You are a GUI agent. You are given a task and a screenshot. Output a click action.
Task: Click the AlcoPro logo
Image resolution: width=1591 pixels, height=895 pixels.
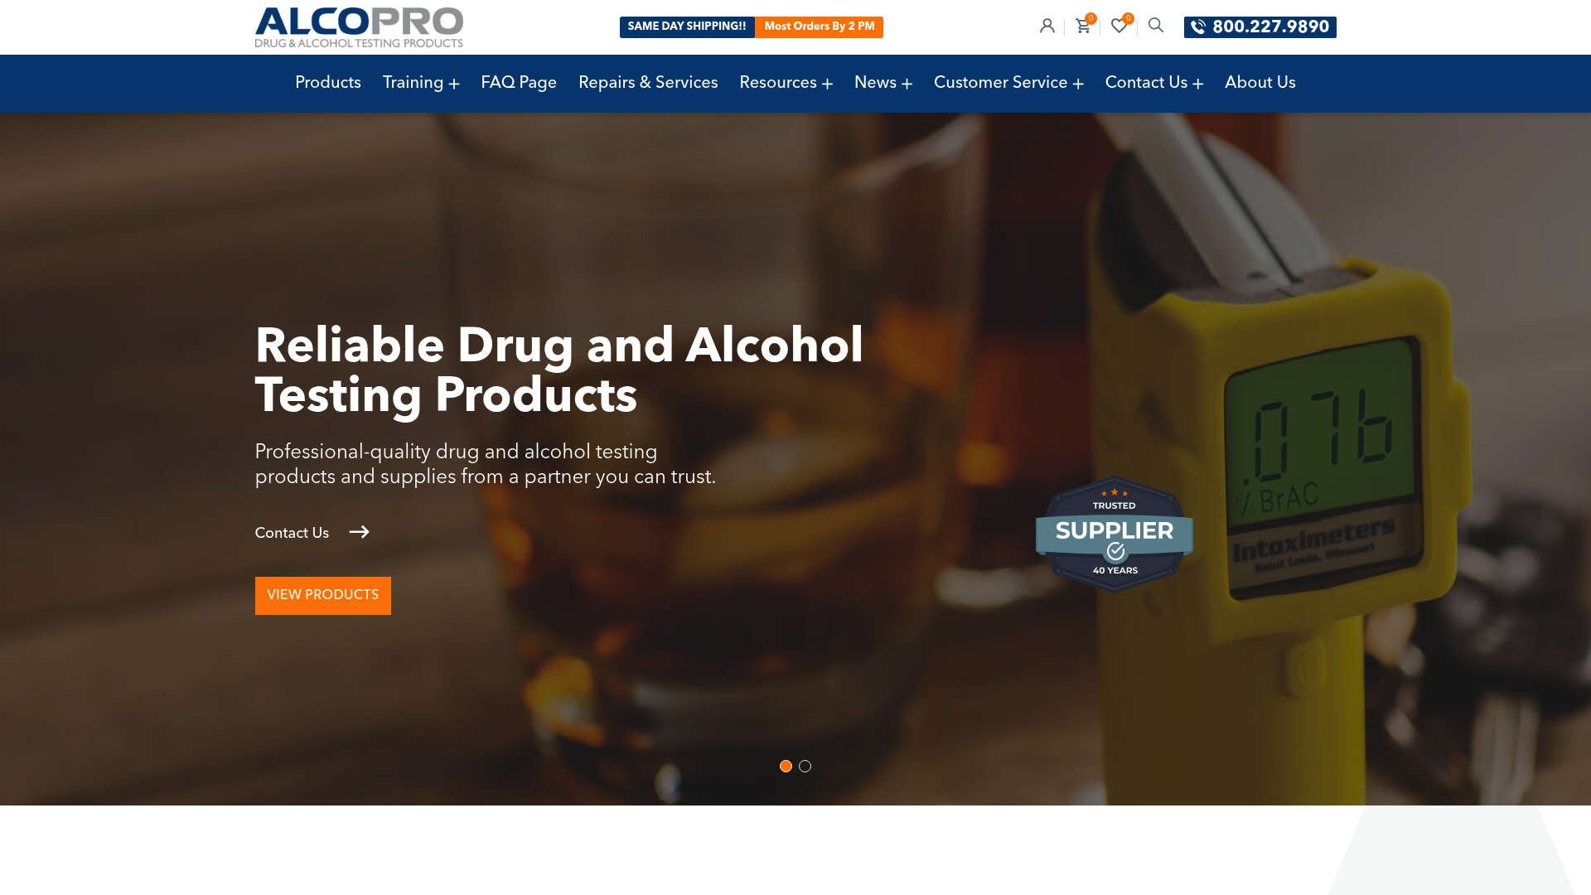click(x=359, y=27)
